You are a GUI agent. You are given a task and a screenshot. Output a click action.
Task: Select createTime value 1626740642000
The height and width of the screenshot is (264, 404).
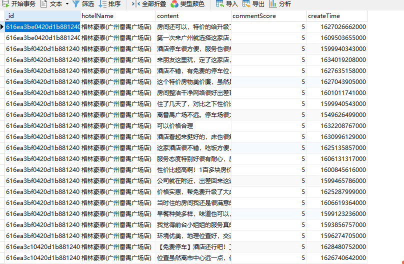[337, 258]
